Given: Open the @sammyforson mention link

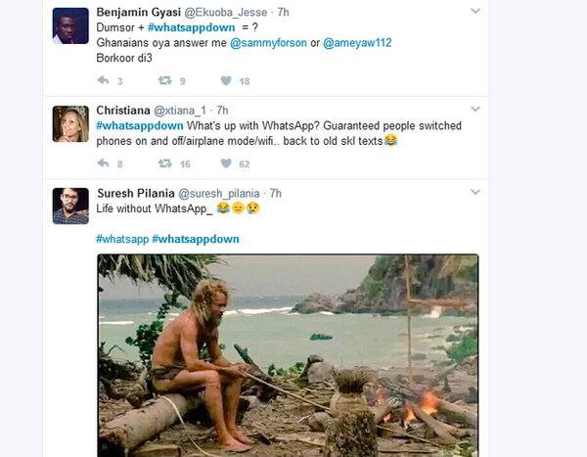Looking at the screenshot, I should coord(268,43).
